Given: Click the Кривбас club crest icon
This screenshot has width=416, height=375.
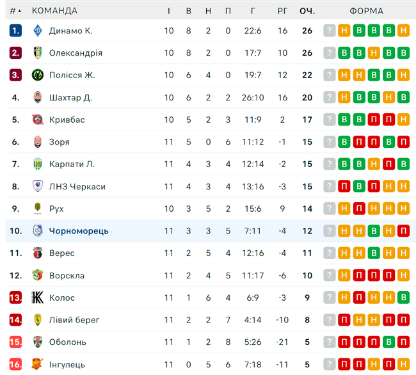Looking at the screenshot, I should [x=38, y=120].
